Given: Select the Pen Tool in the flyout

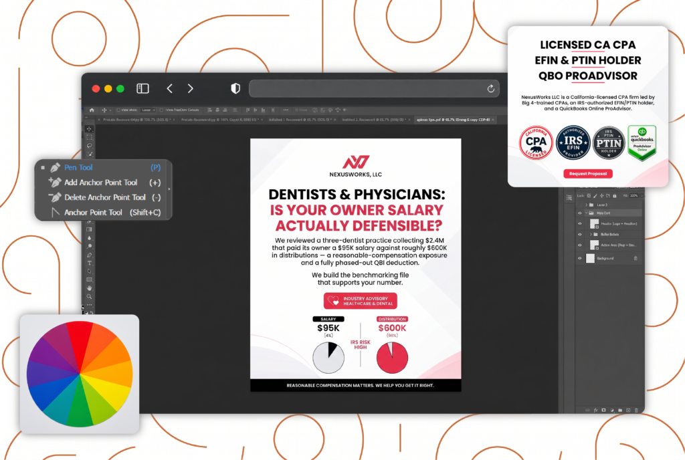Looking at the screenshot, I should pyautogui.click(x=102, y=167).
